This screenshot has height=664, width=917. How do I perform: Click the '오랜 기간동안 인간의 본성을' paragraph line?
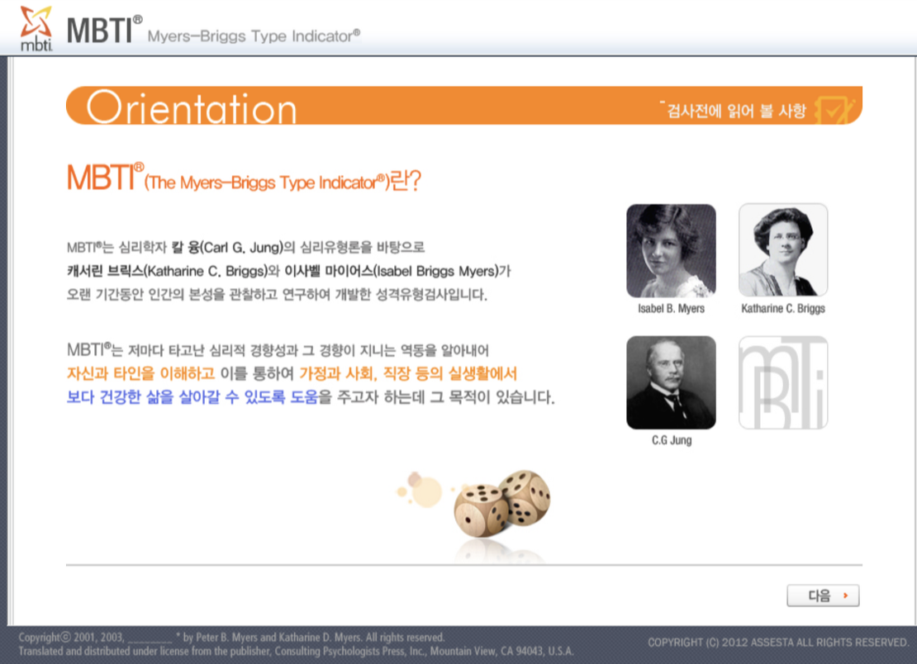tap(277, 294)
